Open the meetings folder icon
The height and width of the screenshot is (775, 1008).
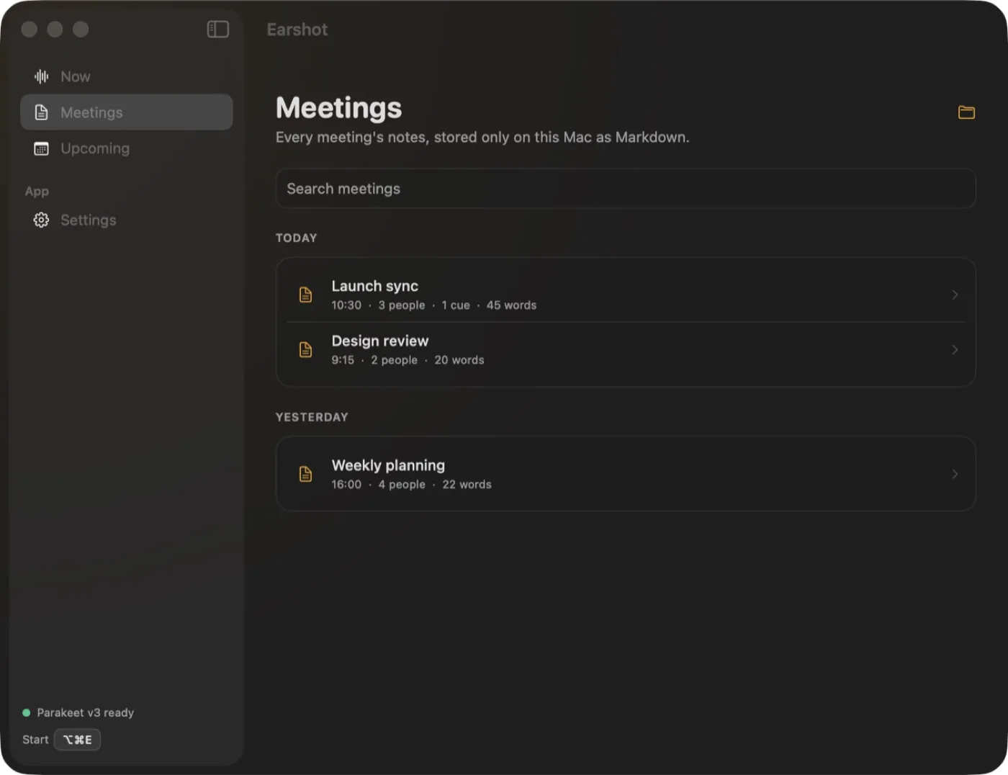point(966,112)
